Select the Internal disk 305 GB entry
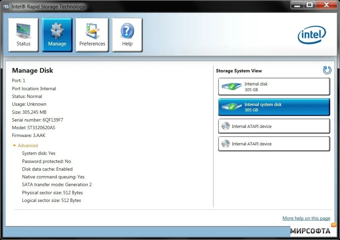The width and height of the screenshot is (340, 240). coord(274,87)
